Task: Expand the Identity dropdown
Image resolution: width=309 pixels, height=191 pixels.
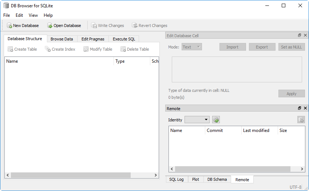Action: click(x=197, y=120)
